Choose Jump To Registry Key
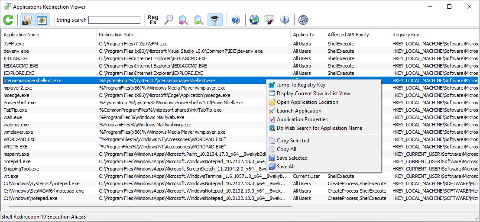480x222 pixels. (x=324, y=85)
